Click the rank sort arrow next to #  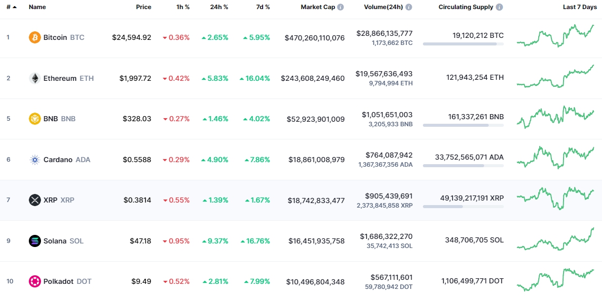pos(15,7)
